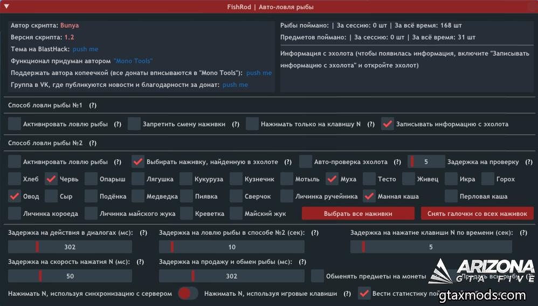Click help marker beside "Способ ловли рыбы №2"
The image size is (538, 306).
pos(93,144)
